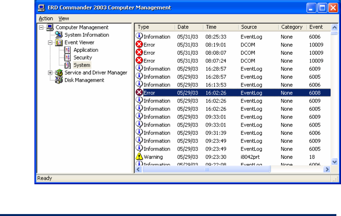Sort by the Time column header
Screen dimensions: 341x216
click(x=221, y=27)
